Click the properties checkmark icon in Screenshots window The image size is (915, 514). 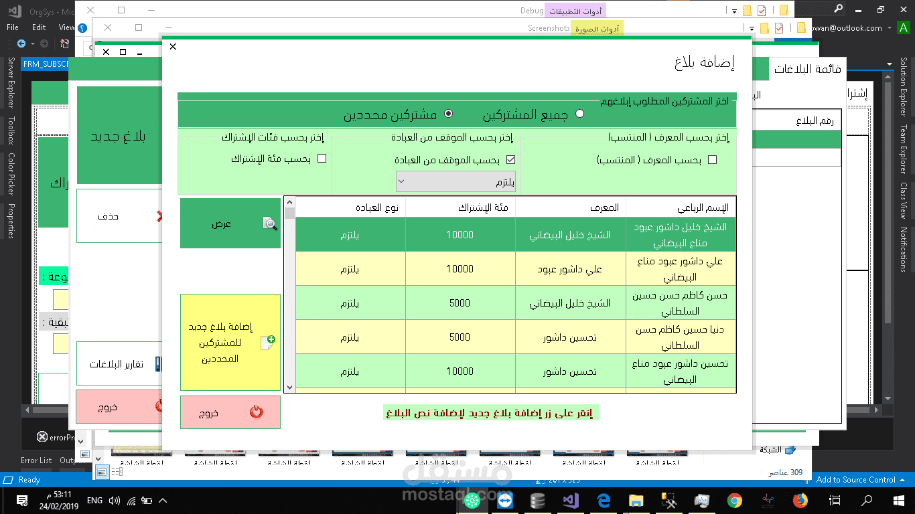click(779, 28)
